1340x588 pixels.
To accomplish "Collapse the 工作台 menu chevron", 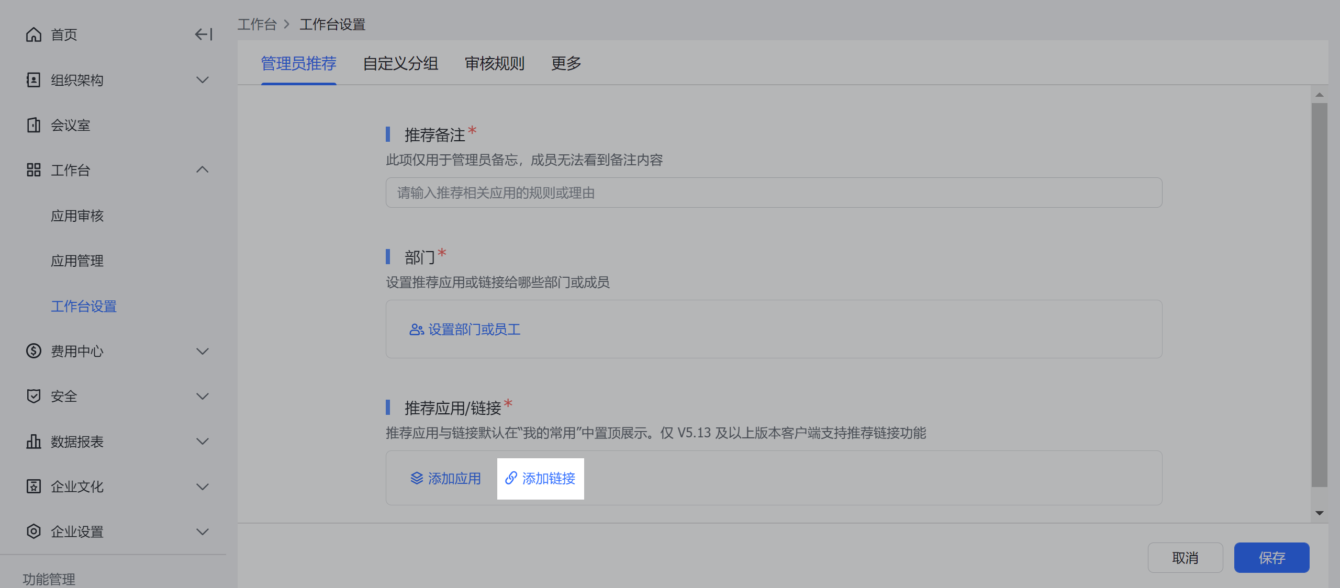I will click(x=203, y=170).
